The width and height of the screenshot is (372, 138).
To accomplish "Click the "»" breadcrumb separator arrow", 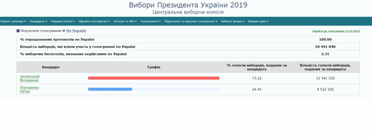I will pyautogui.click(x=64, y=31).
